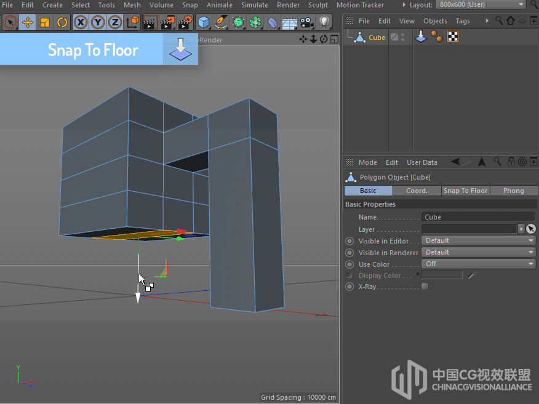Click the green subdivision generator icon
The height and width of the screenshot is (404, 539).
[x=238, y=23]
